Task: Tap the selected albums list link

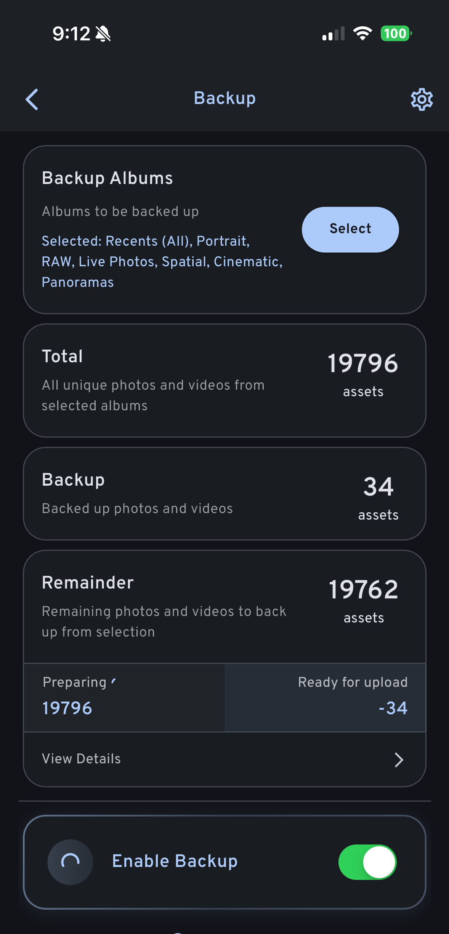Action: tap(162, 262)
